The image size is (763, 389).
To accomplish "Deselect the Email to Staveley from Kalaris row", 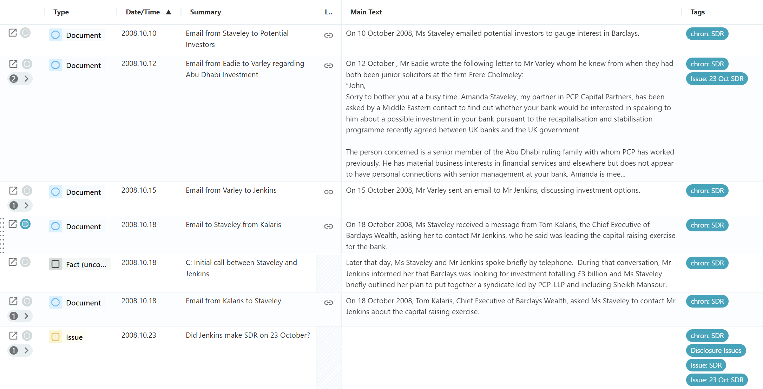I will 25,224.
